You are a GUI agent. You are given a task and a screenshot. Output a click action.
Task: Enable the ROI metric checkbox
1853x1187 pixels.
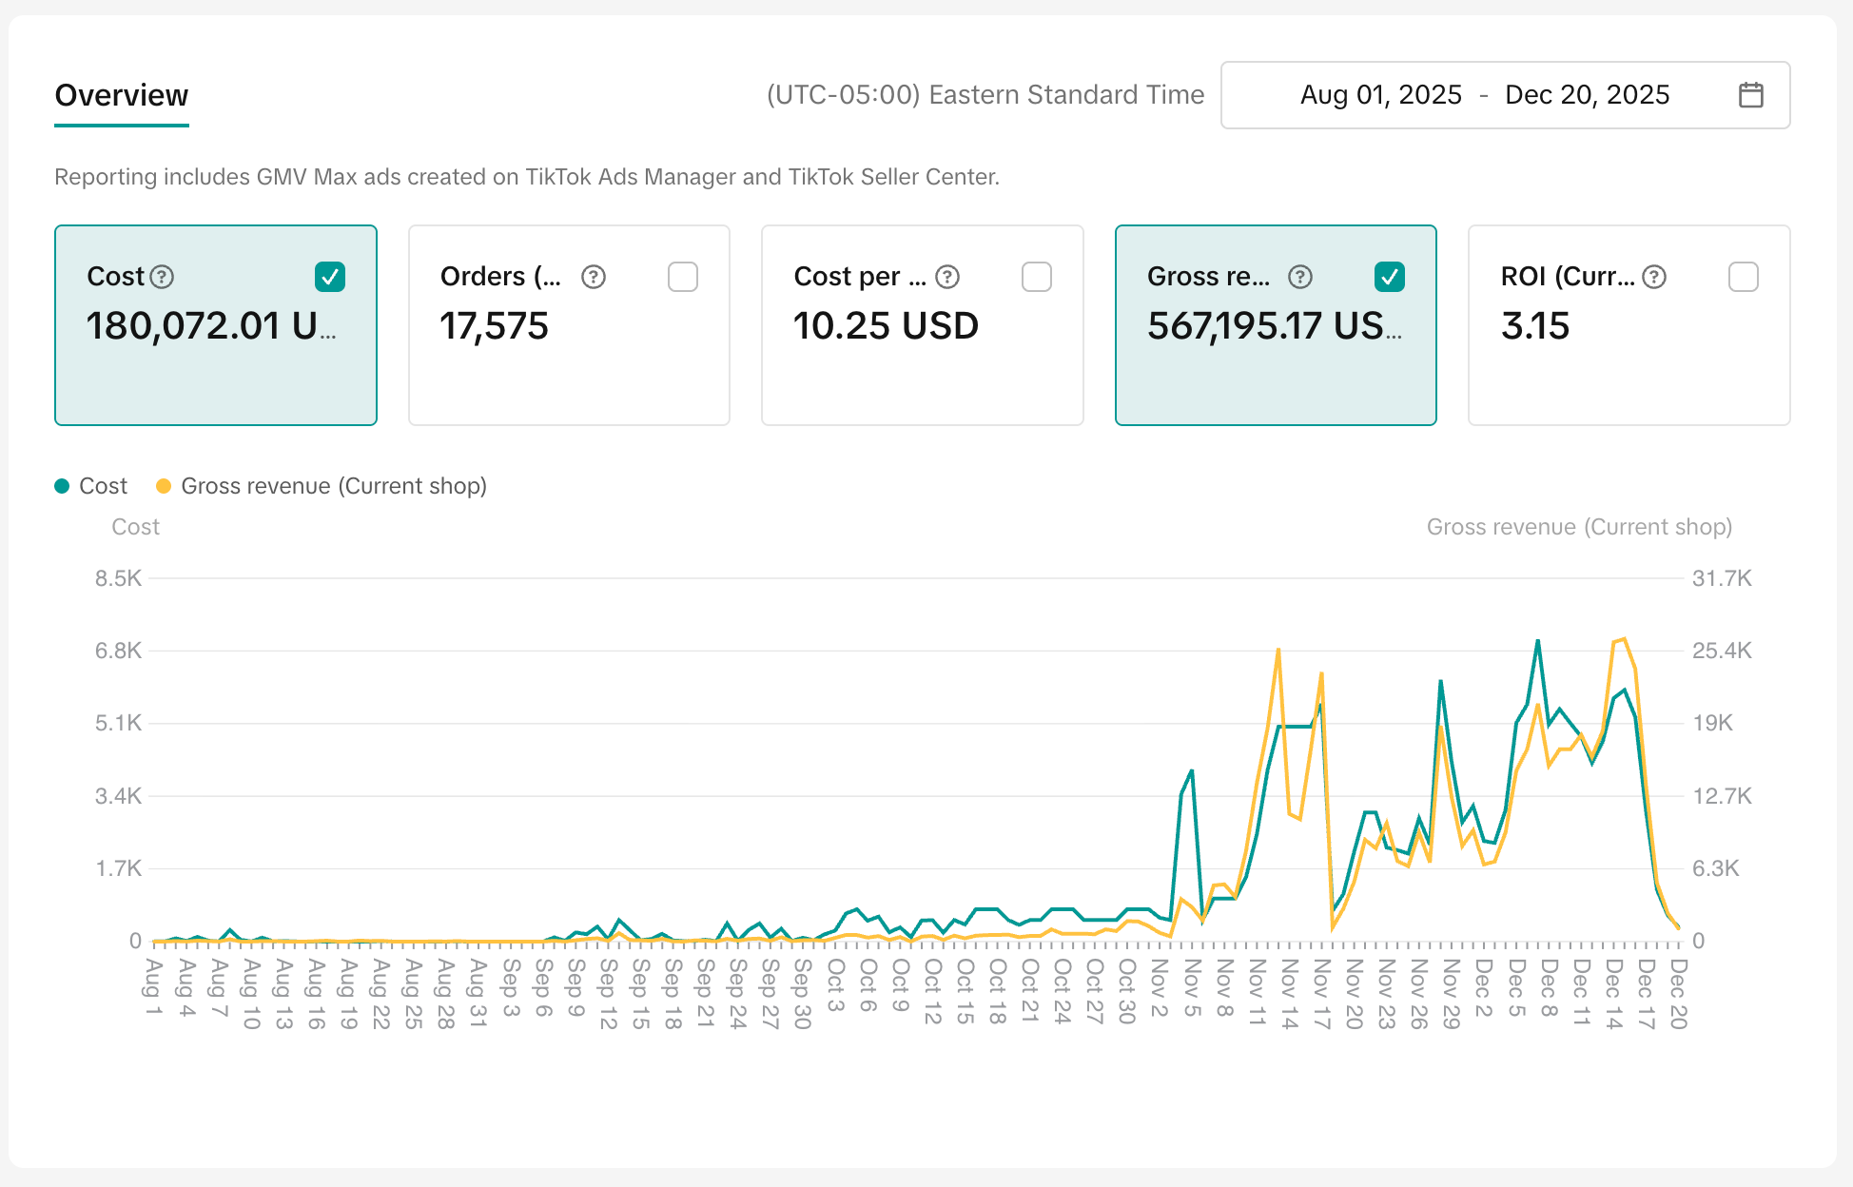click(x=1744, y=277)
